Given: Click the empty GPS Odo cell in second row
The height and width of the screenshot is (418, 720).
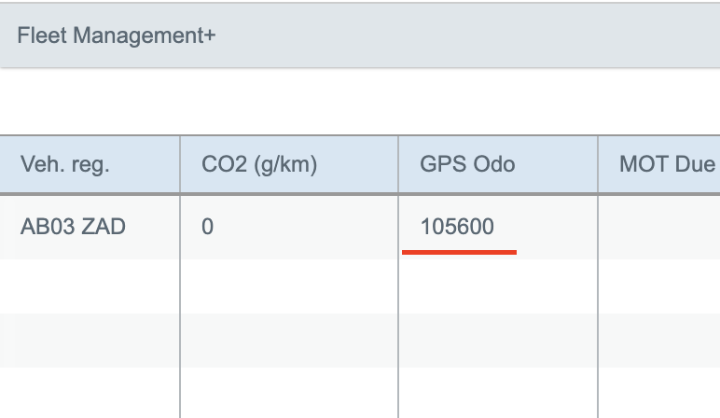Looking at the screenshot, I should [x=498, y=286].
